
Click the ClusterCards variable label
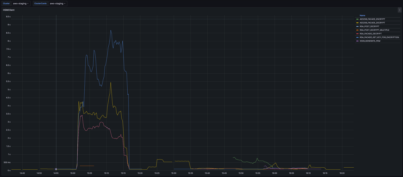tap(40, 4)
